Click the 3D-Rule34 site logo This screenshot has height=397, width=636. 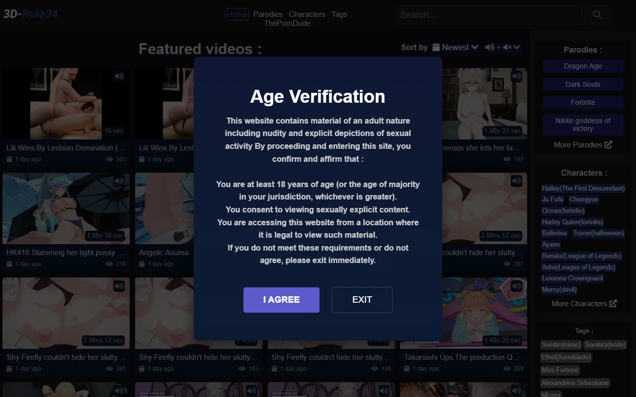point(31,14)
